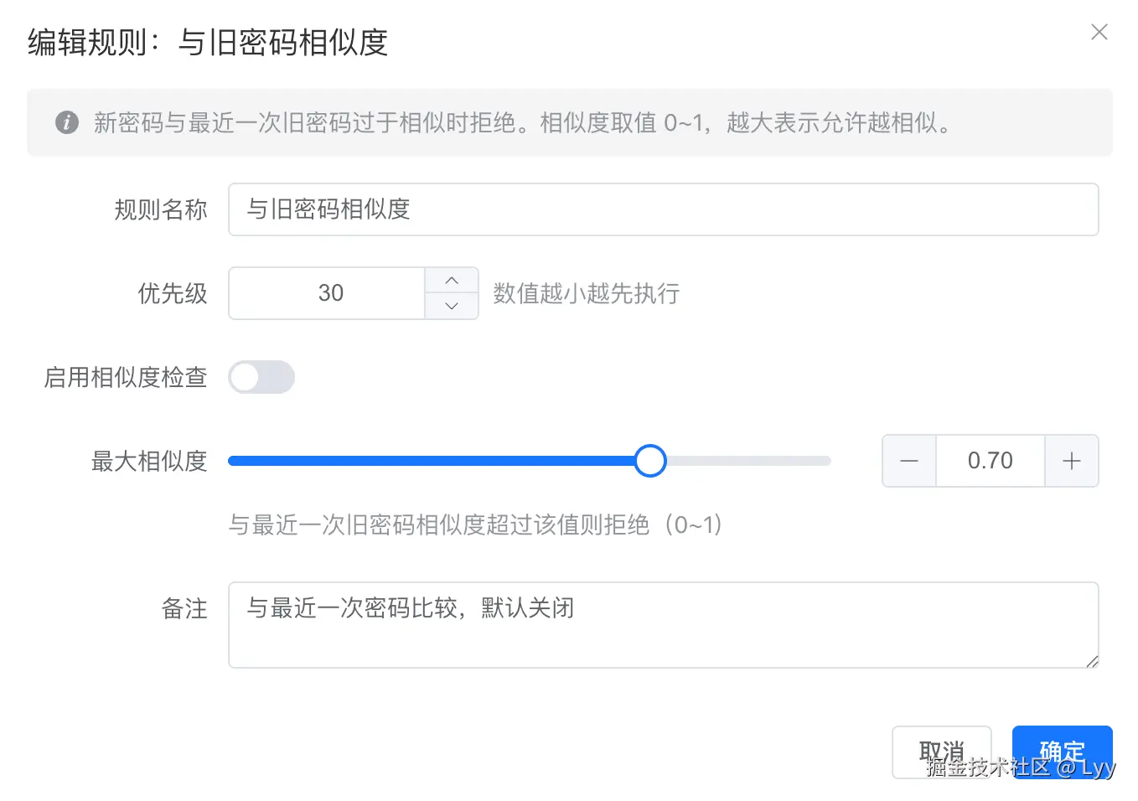Click the 启用相似度检查 label
Image resolution: width=1138 pixels, height=801 pixels.
pyautogui.click(x=126, y=377)
